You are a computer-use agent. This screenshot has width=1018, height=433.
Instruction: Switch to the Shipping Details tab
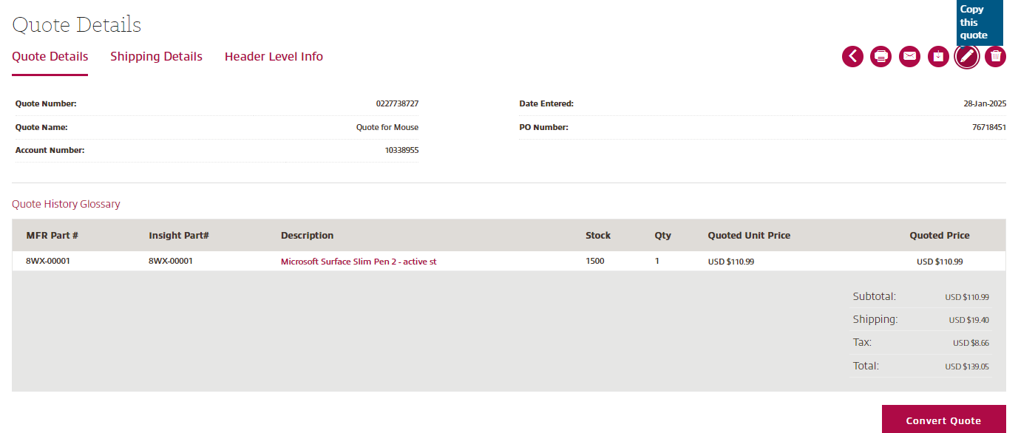tap(156, 56)
